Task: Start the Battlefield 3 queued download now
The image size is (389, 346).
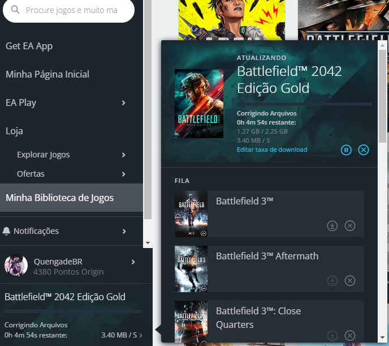Action: 332,226
